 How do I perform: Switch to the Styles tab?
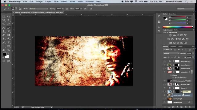(x=176, y=30)
